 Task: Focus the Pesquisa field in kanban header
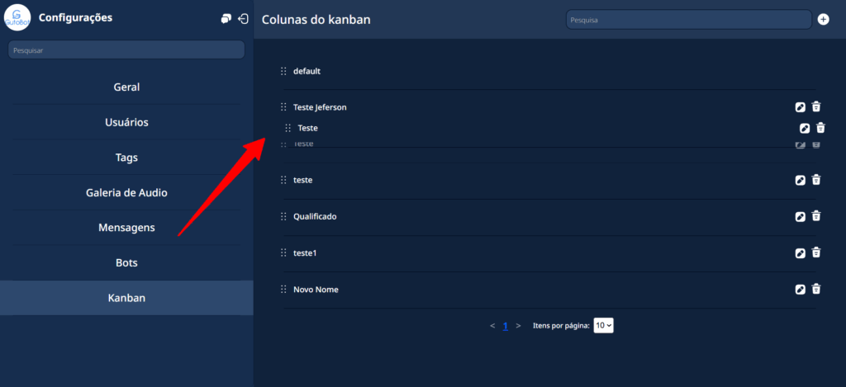coord(688,19)
